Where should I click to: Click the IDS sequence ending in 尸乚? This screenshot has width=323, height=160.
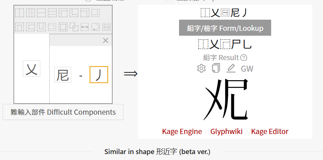point(225,44)
